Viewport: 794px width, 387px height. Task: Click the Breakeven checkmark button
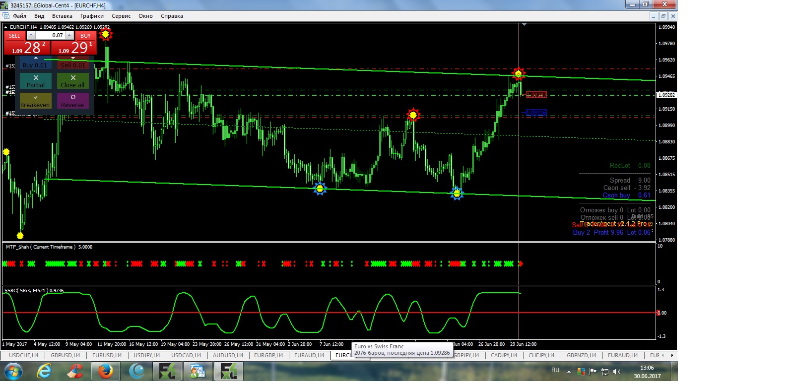35,101
